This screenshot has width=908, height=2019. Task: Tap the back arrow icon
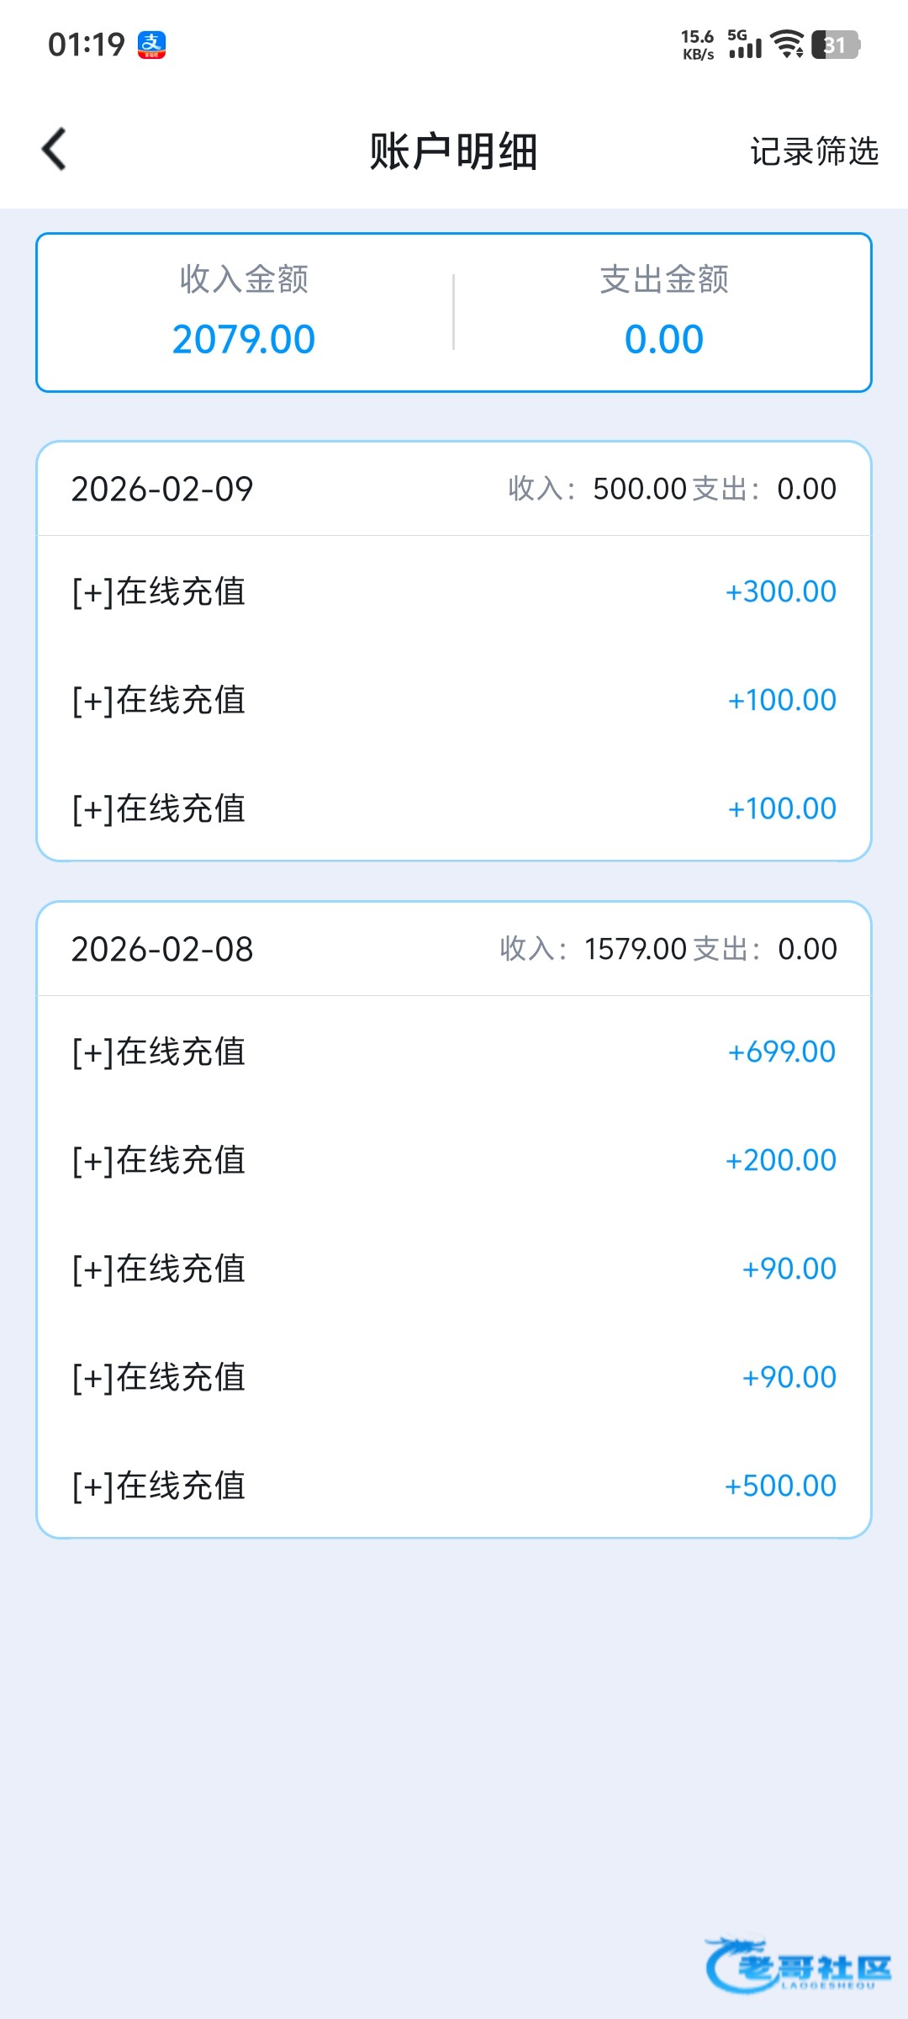(x=55, y=150)
